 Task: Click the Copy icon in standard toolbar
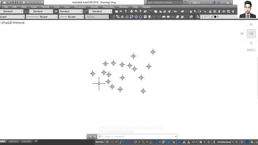coord(156,11)
